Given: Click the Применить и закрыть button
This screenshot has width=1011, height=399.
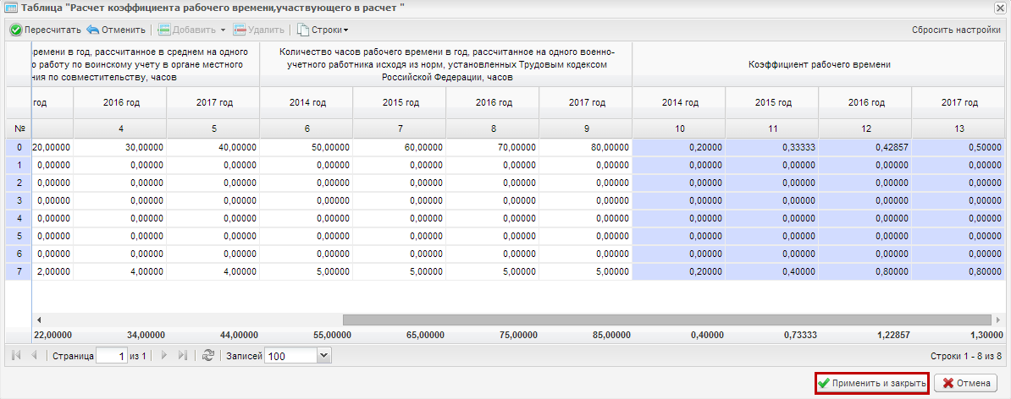Looking at the screenshot, I should [x=872, y=383].
